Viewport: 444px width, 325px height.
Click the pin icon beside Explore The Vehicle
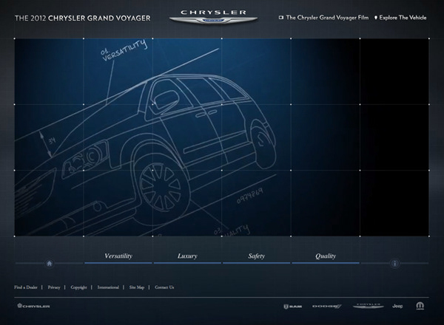tap(376, 18)
